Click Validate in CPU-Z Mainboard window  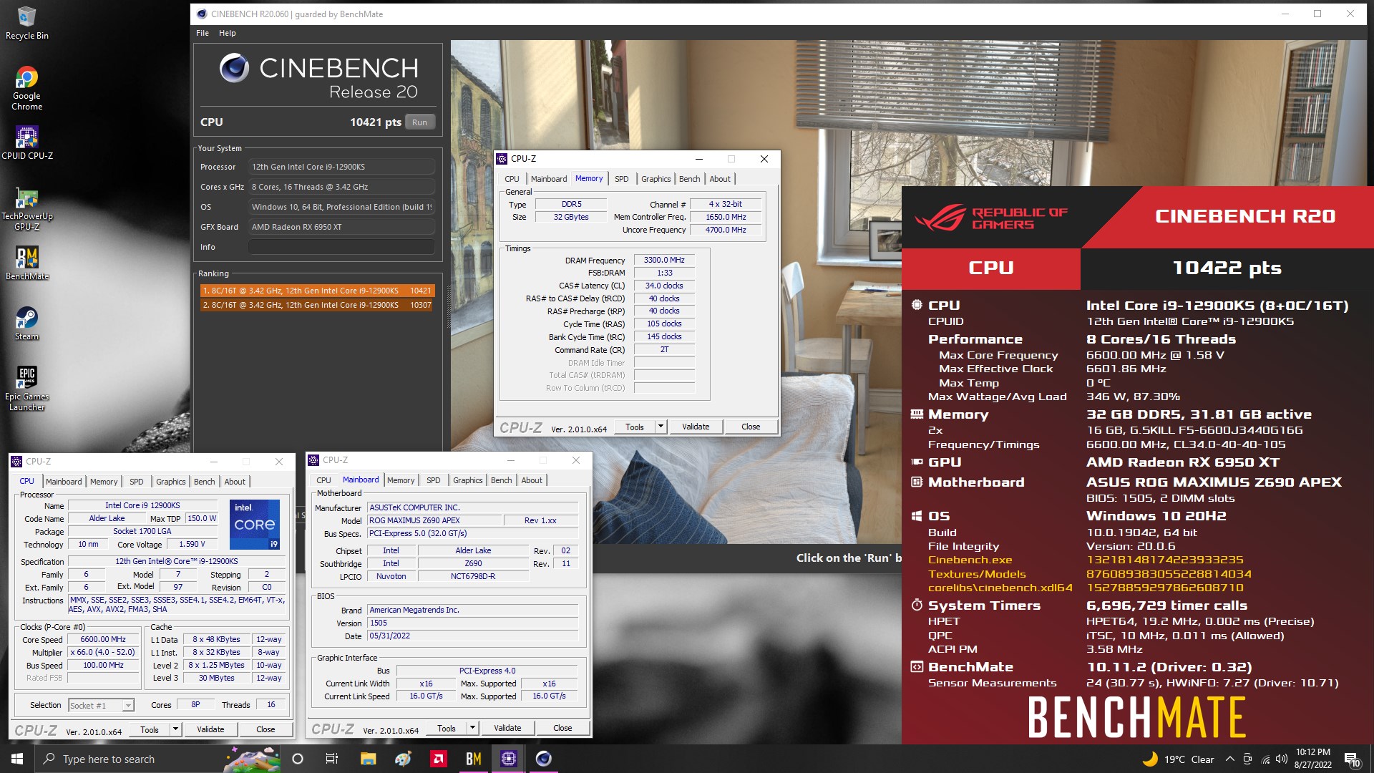coord(507,728)
